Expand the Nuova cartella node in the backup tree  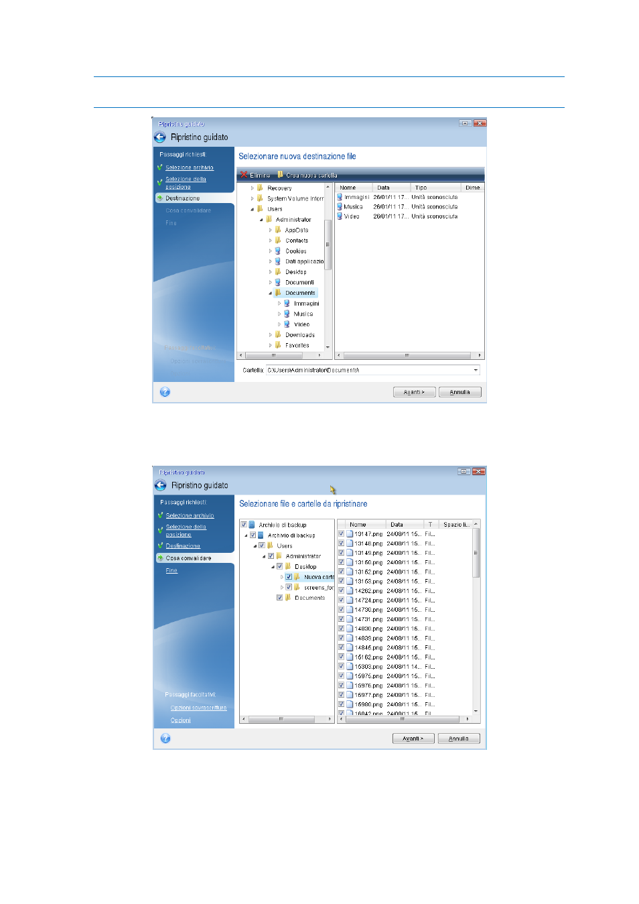pyautogui.click(x=282, y=576)
